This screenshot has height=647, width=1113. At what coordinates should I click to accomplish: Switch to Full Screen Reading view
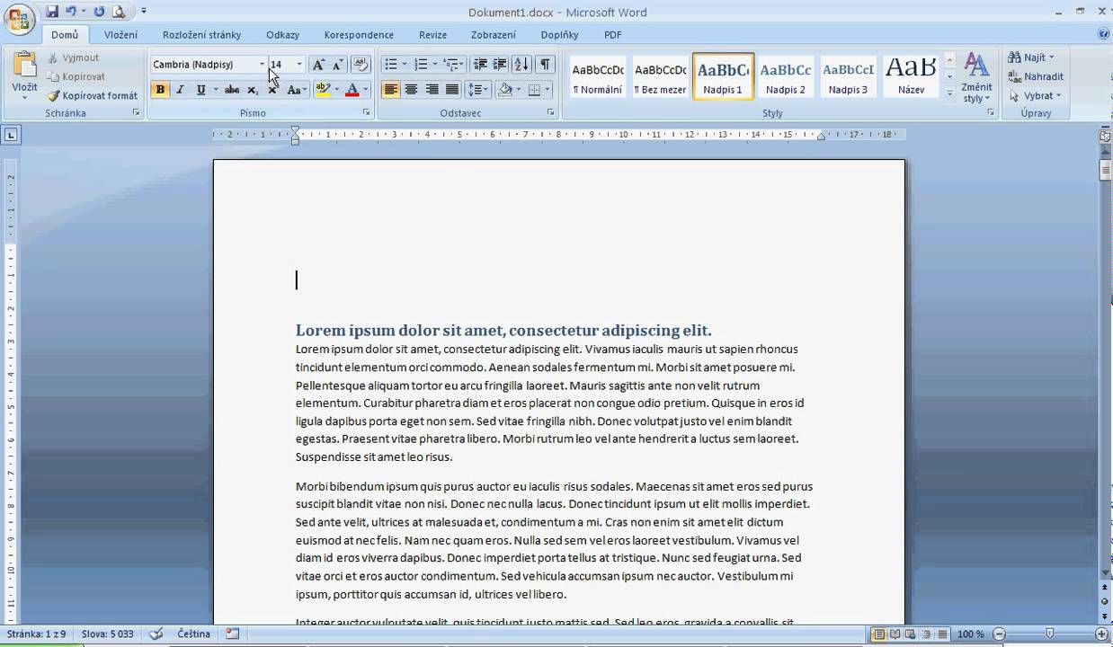click(x=894, y=634)
